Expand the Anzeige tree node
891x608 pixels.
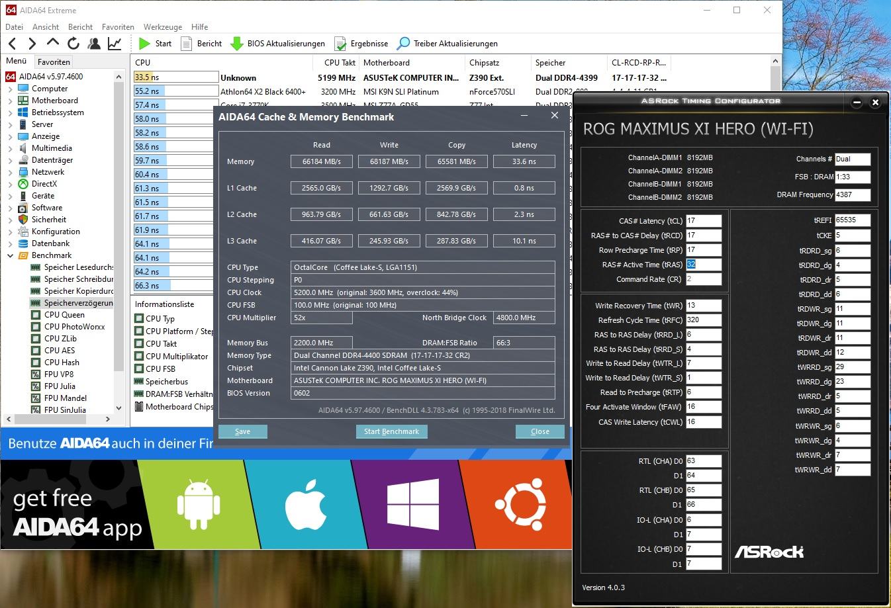[10, 136]
